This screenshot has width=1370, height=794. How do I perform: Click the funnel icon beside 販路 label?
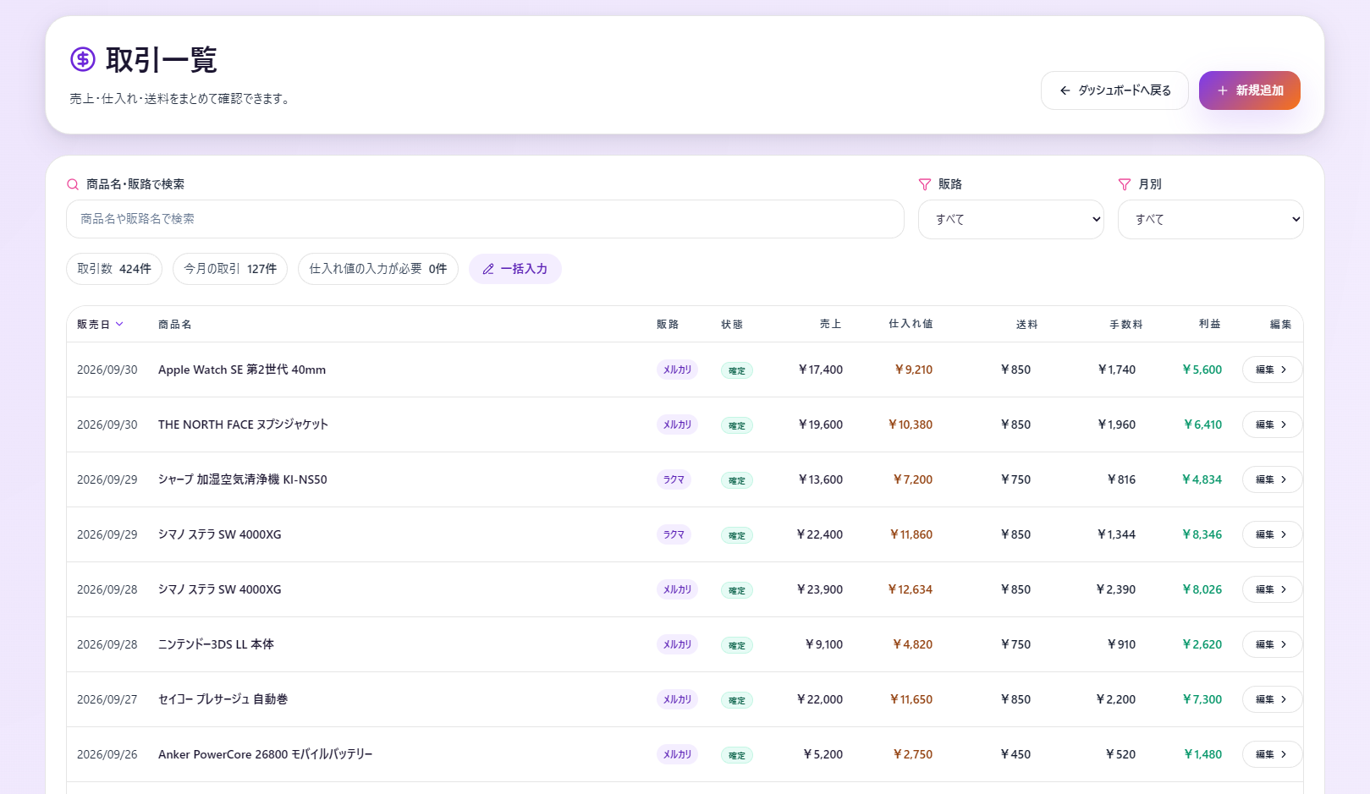925,184
